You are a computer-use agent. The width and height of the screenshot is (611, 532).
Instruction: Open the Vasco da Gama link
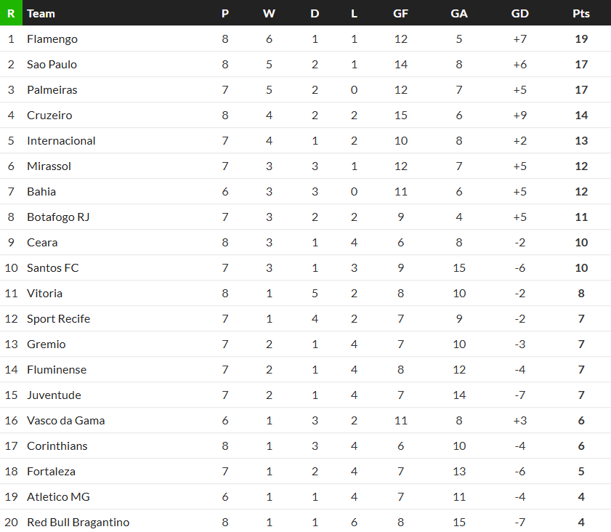66,421
